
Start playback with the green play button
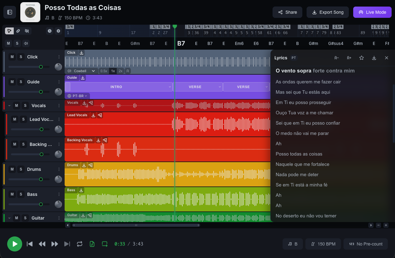coord(15,244)
